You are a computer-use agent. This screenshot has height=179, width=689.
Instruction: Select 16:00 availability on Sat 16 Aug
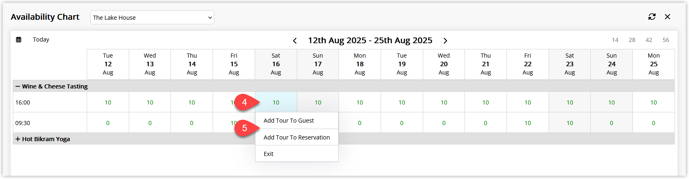pyautogui.click(x=276, y=102)
